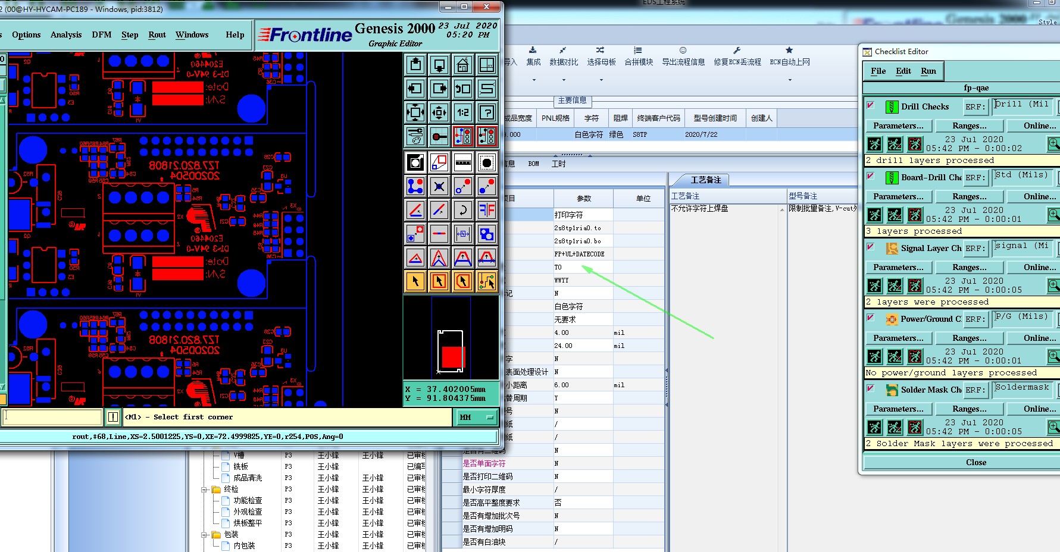Click the Close button in Checklist Editor

(975, 462)
